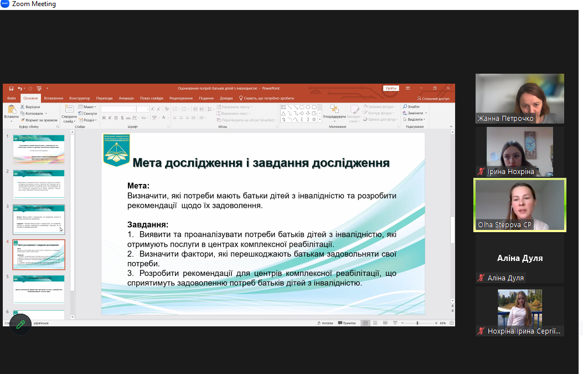The width and height of the screenshot is (583, 374).
Task: Open Примітки comments in status bar
Action: point(347,323)
